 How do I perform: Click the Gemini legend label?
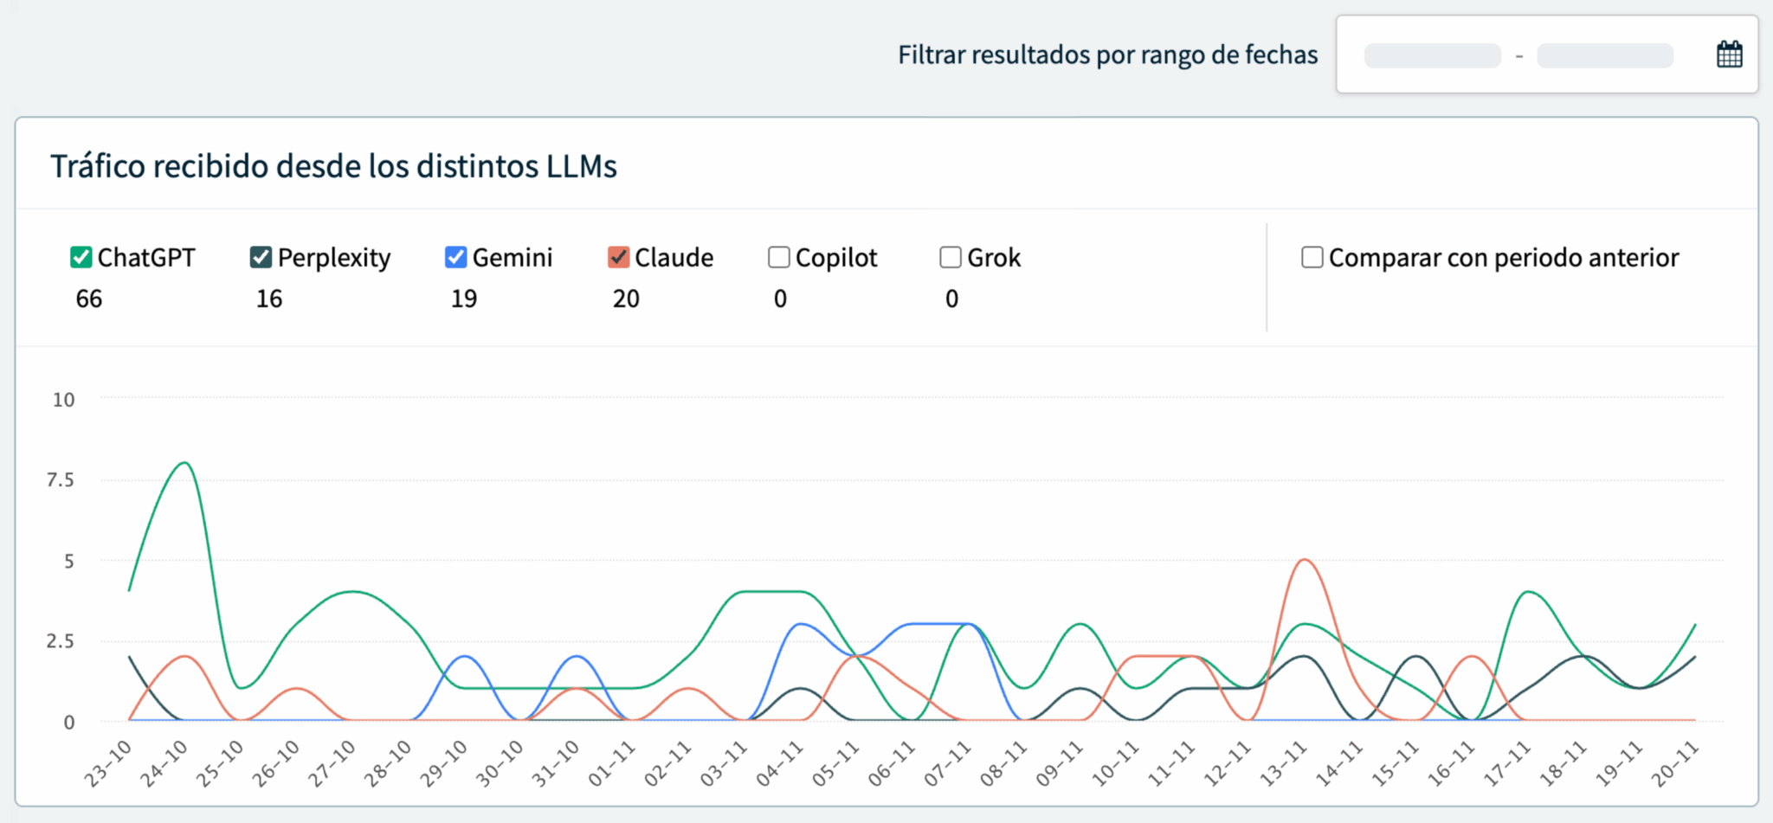click(x=513, y=258)
